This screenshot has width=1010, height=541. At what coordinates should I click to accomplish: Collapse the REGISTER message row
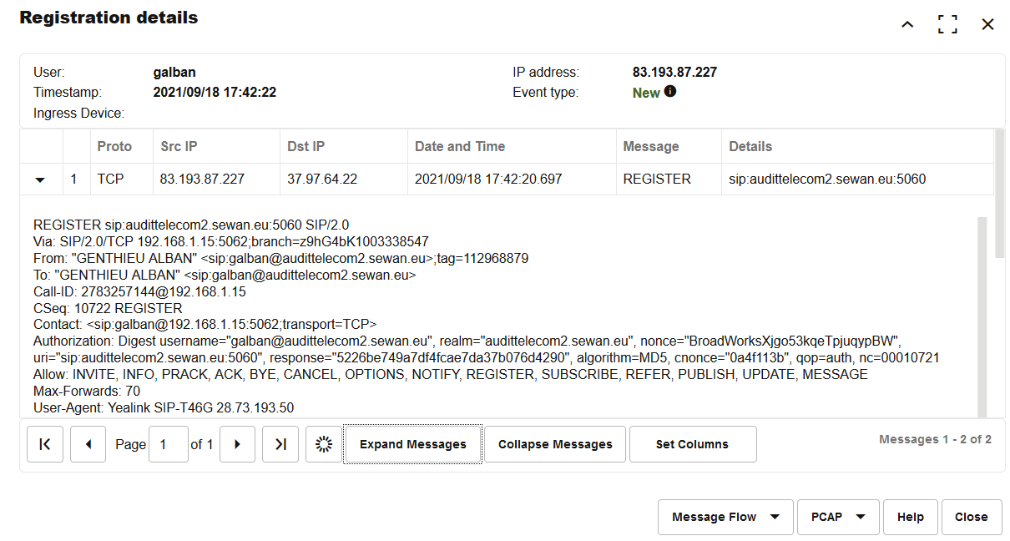pyautogui.click(x=41, y=179)
